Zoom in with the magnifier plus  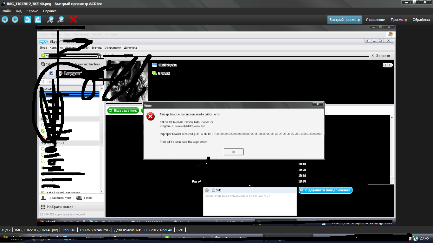(x=50, y=20)
